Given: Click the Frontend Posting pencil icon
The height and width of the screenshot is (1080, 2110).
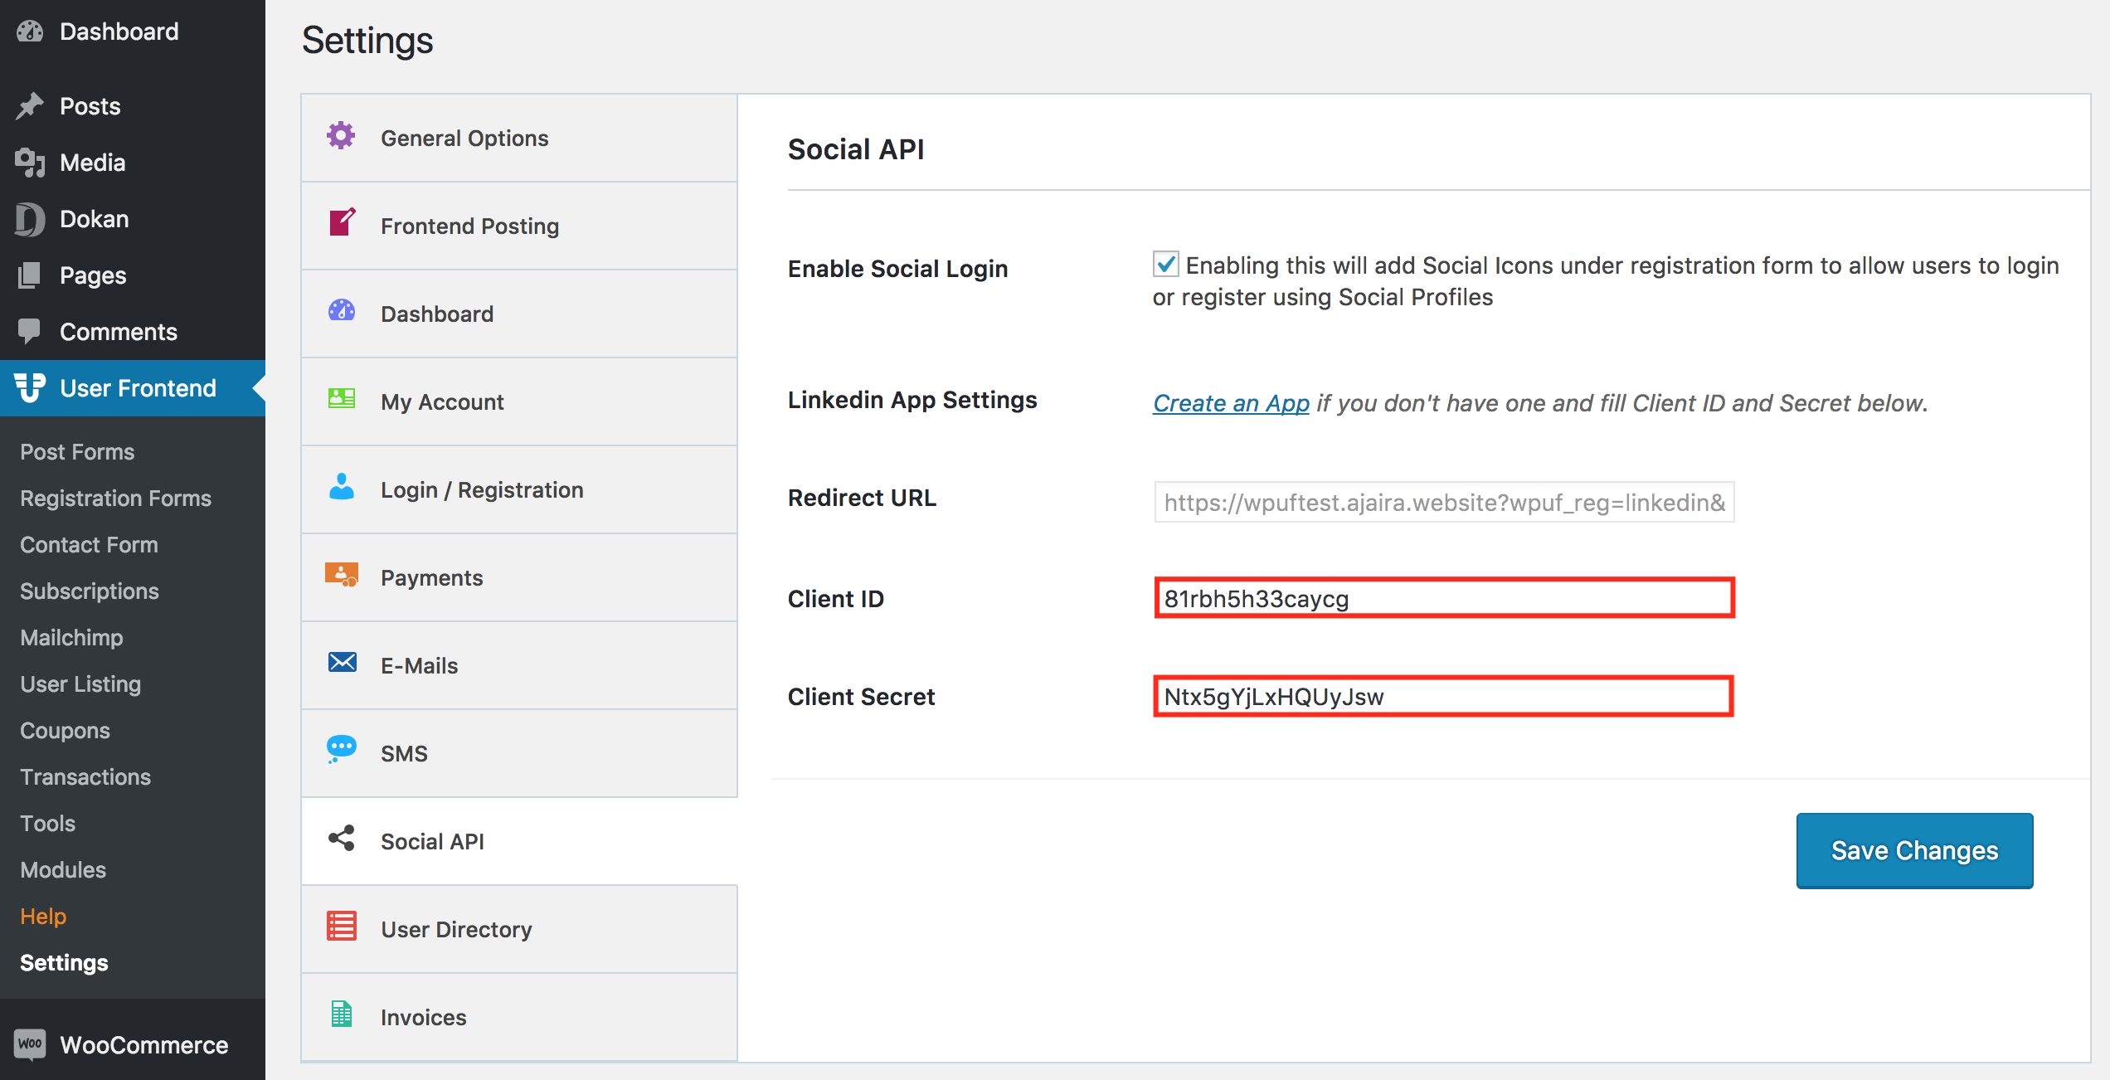Looking at the screenshot, I should click(x=342, y=222).
